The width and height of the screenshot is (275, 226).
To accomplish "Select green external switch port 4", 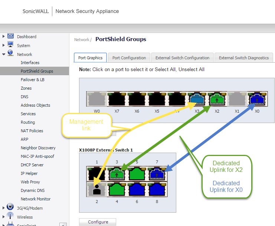I will coord(117,189).
